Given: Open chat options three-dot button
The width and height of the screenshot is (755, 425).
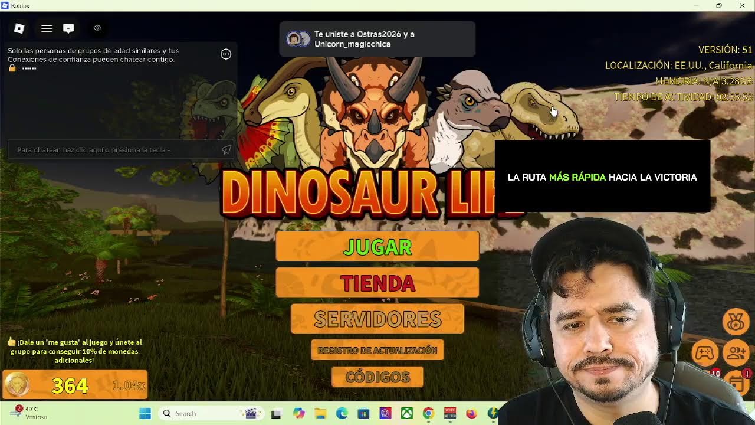Looking at the screenshot, I should pyautogui.click(x=226, y=54).
